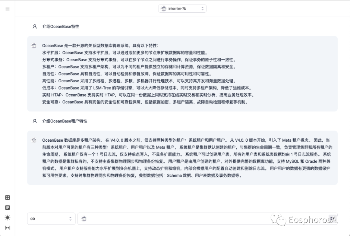The image size is (350, 236).
Task: Click the user avatar beside '介绍OceanBase特性'
Action: (35, 27)
